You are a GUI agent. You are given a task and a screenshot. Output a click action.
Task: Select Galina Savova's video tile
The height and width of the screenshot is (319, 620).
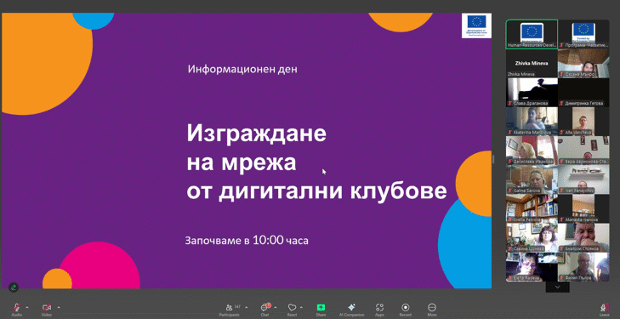tap(532, 179)
